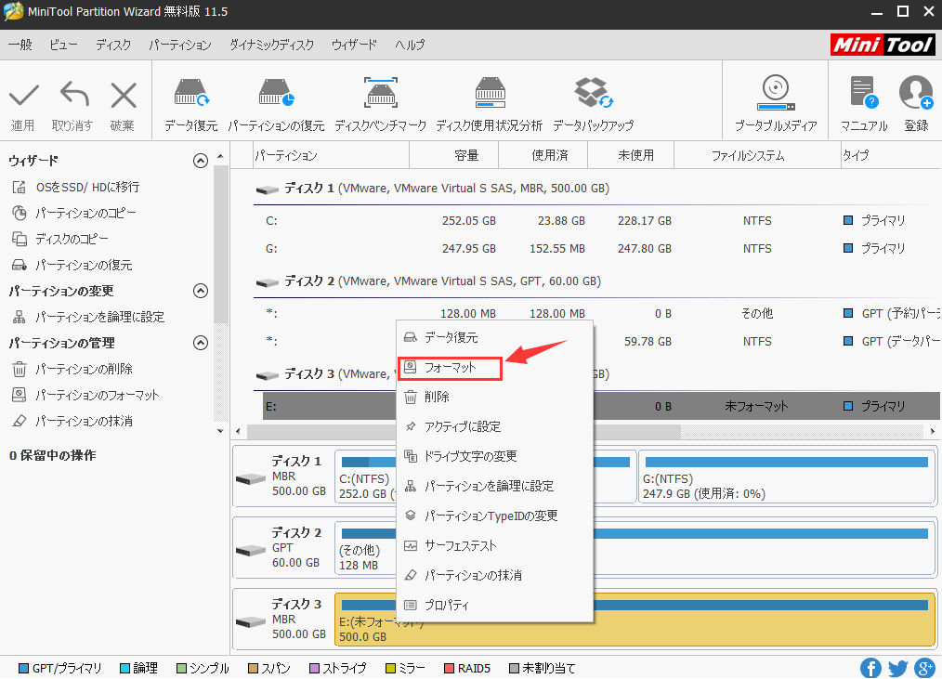Click the 適用 (Apply) checkmark icon
942x679 pixels.
[x=24, y=95]
